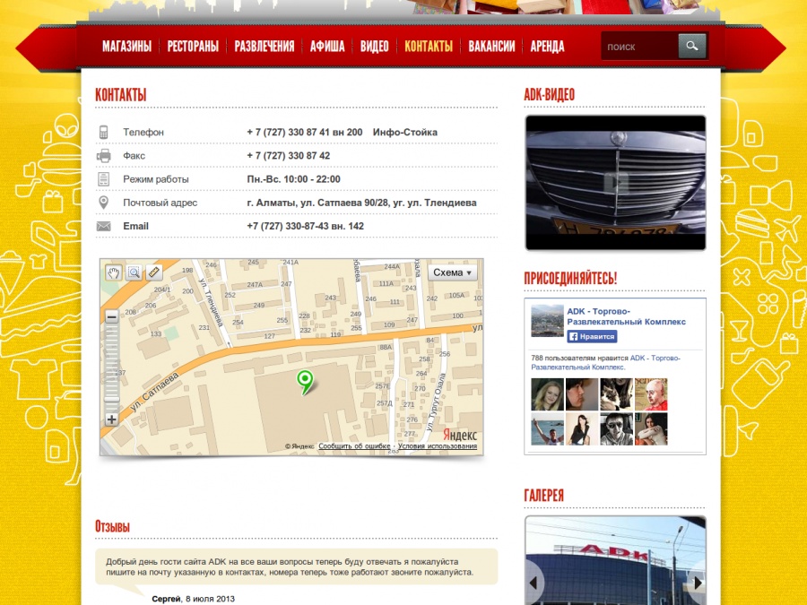Go to the Рестораны section
The height and width of the screenshot is (605, 807).
(193, 47)
